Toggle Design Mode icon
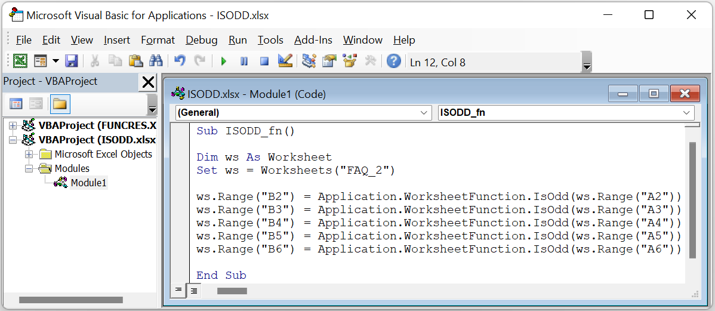The image size is (715, 311). tap(285, 61)
